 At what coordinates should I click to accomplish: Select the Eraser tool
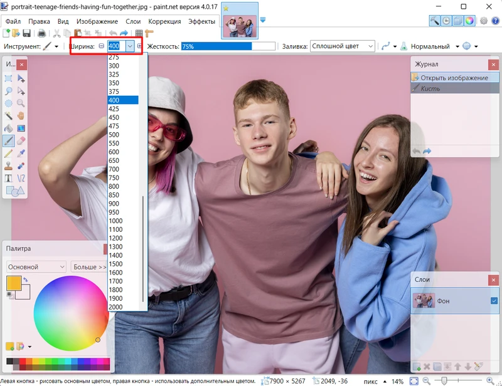pos(21,141)
